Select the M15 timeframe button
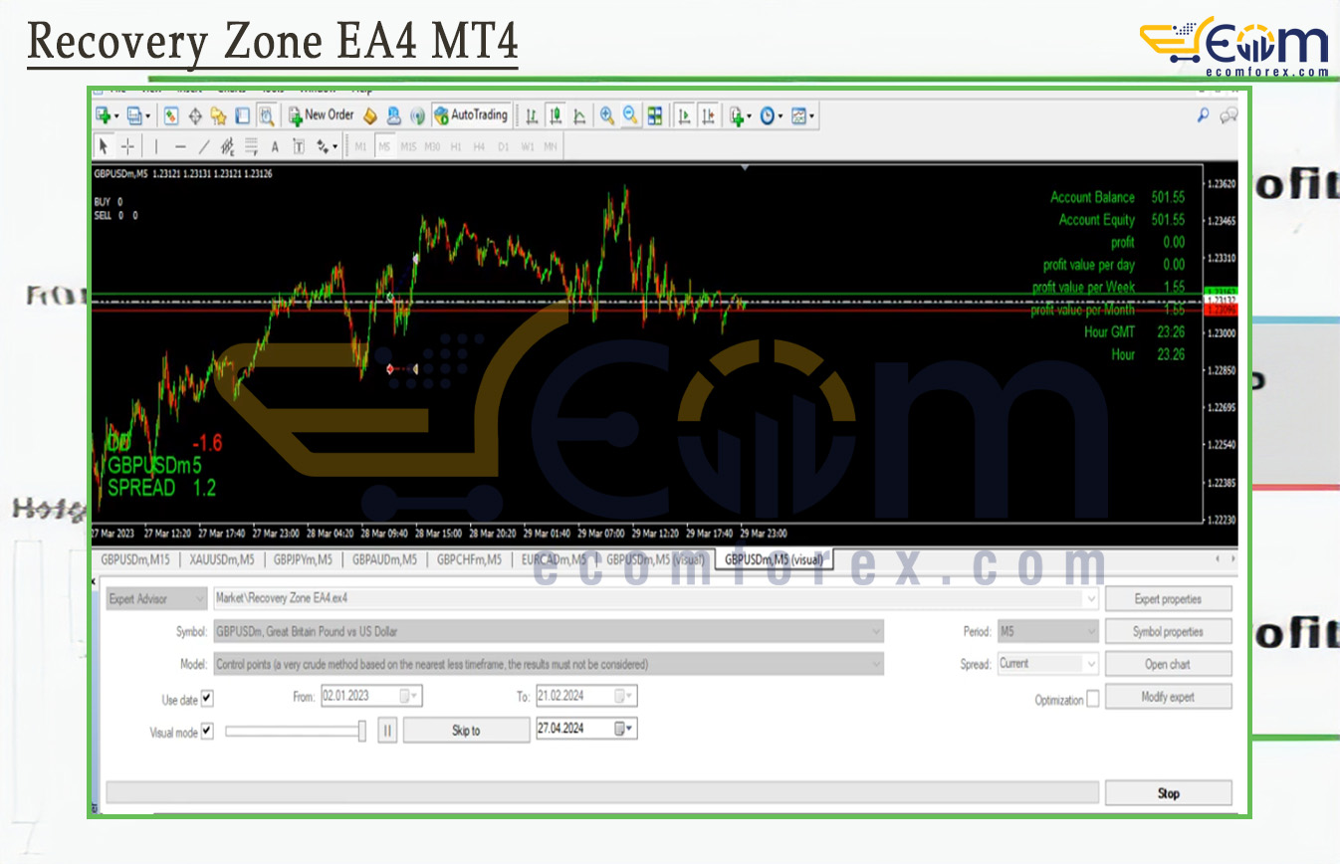 click(408, 146)
